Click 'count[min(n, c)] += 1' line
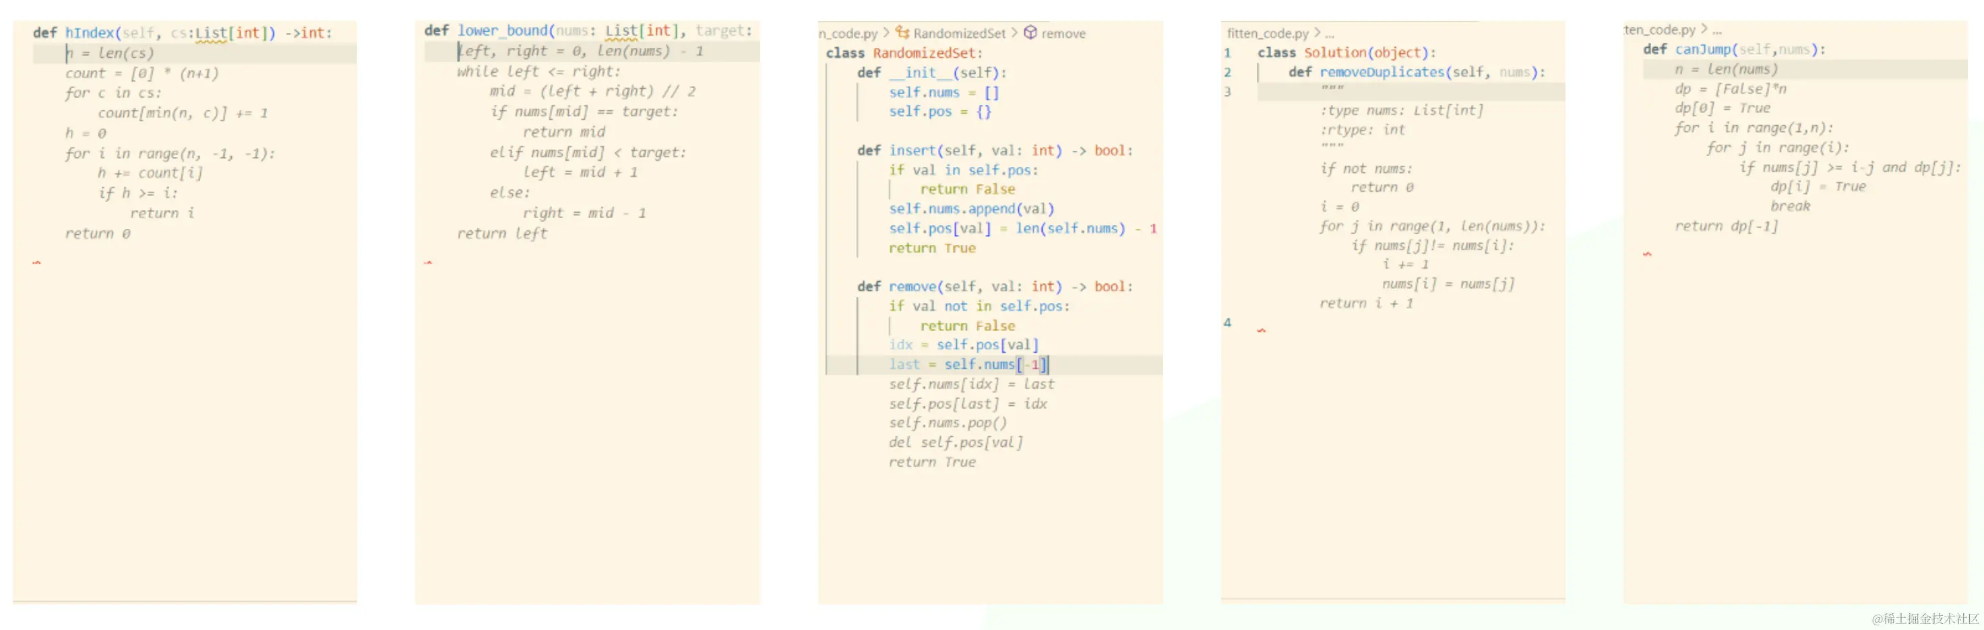This screenshot has width=1984, height=630. [x=183, y=113]
